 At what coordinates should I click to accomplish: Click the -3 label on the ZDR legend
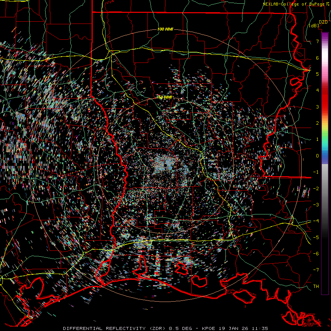click(x=316, y=205)
